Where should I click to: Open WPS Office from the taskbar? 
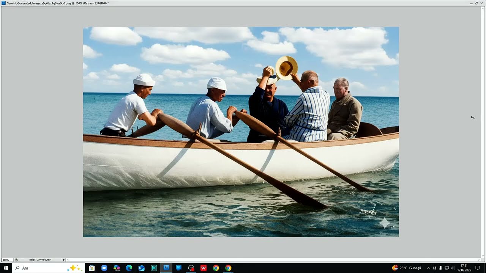tap(204, 268)
